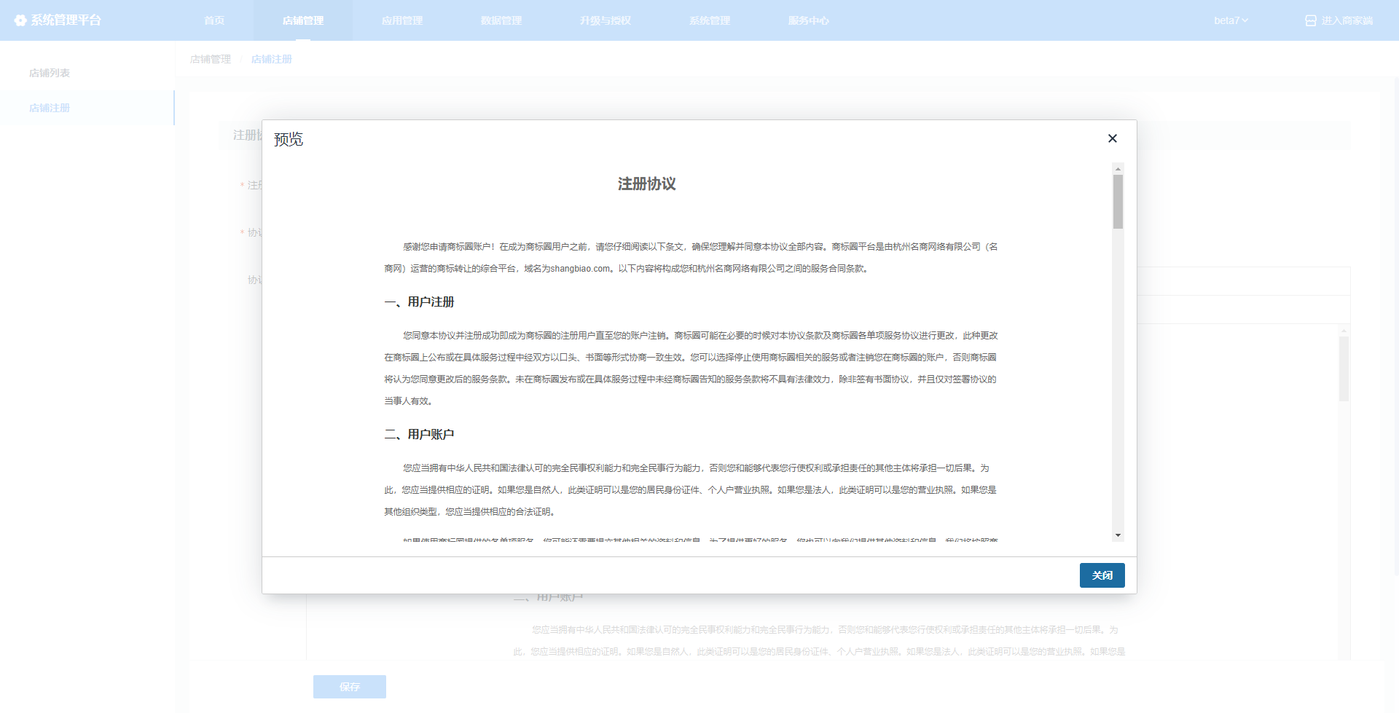1399x713 pixels.
Task: Click the 注册协议 heading in the preview
Action: [x=647, y=184]
